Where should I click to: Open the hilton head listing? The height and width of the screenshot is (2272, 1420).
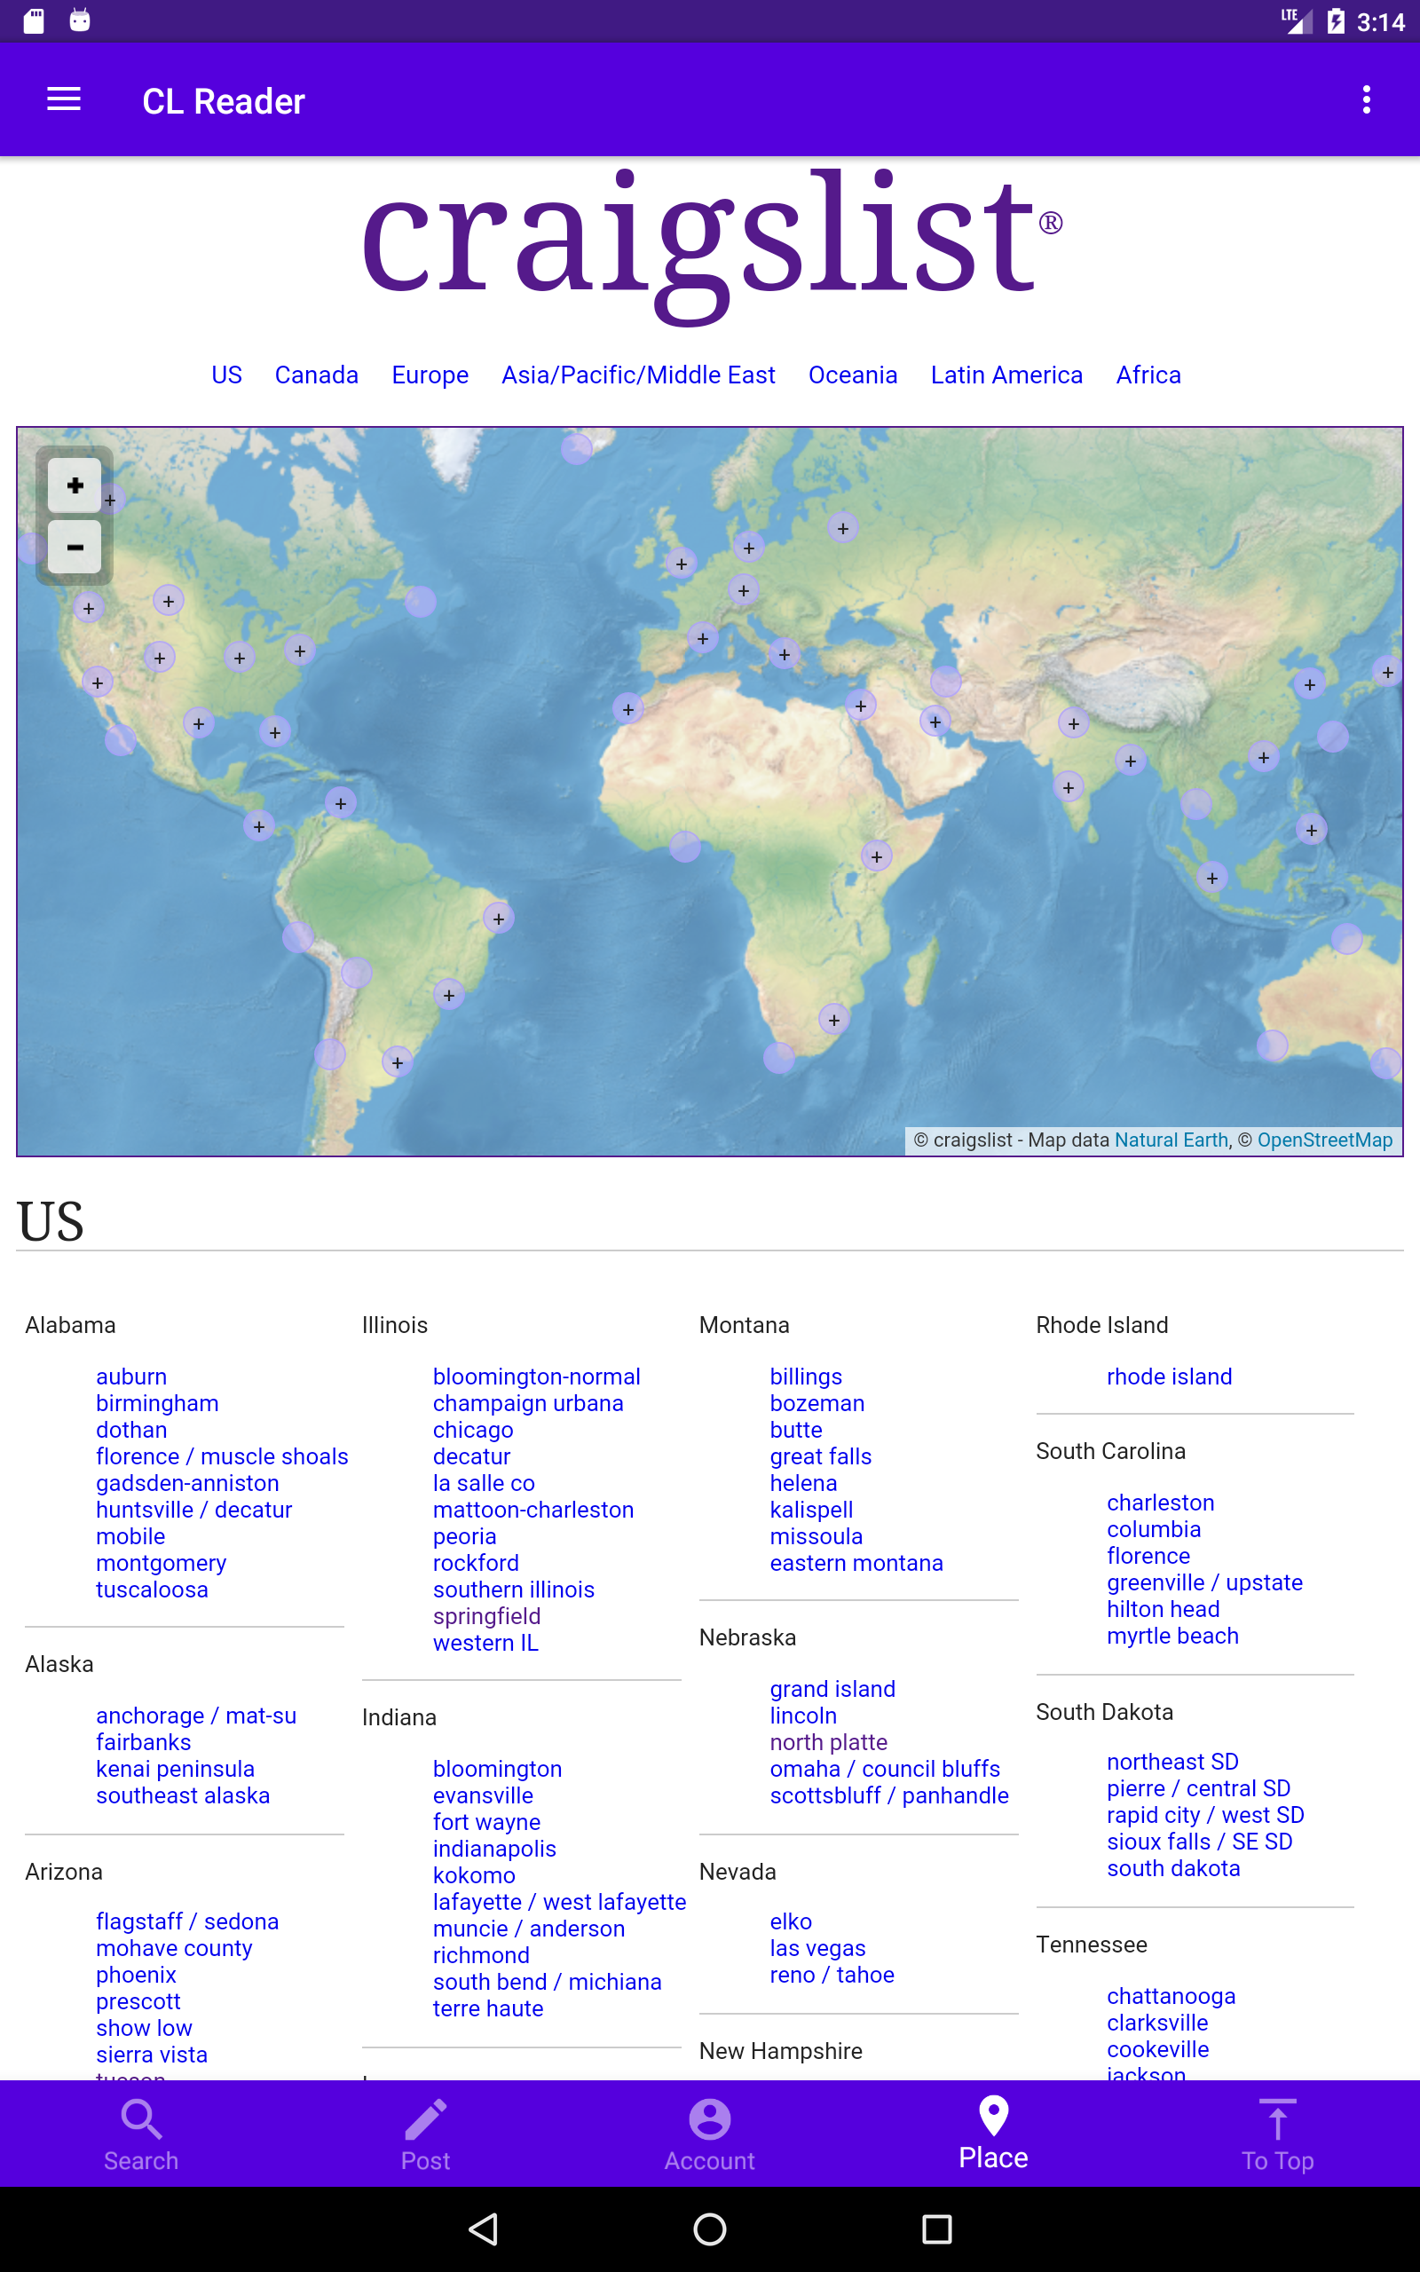(1163, 1609)
